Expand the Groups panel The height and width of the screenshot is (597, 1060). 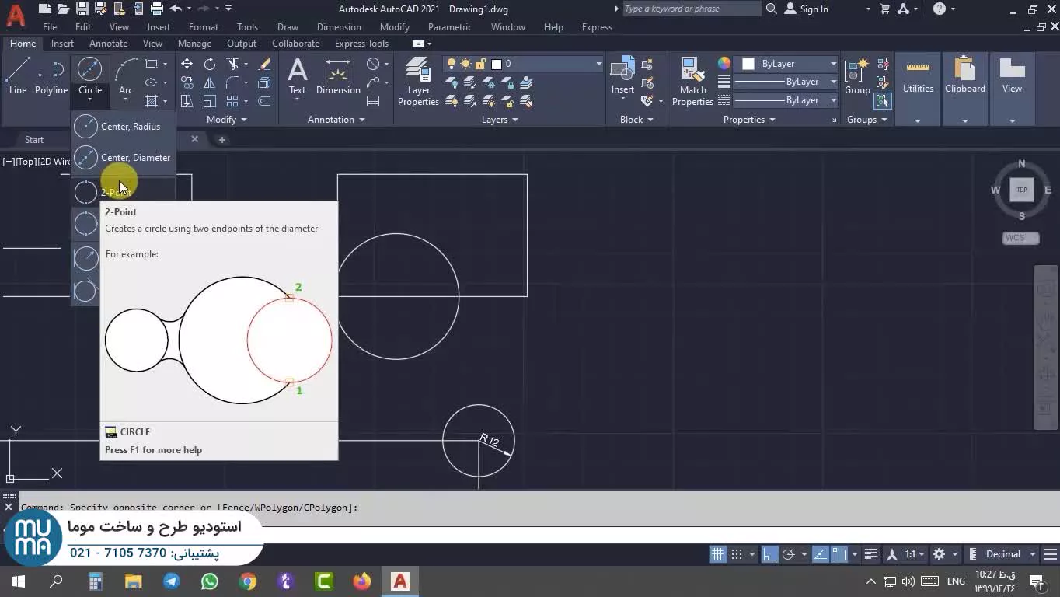[x=867, y=120]
